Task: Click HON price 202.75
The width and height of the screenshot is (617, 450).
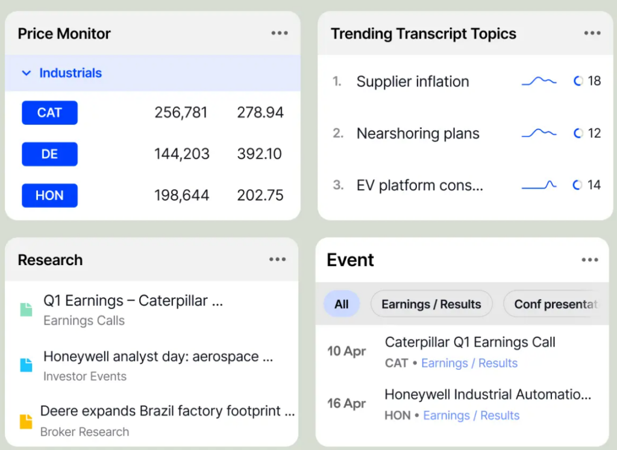Action: coord(260,195)
